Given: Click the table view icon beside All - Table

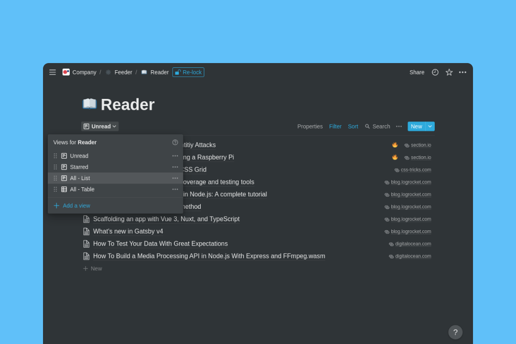Looking at the screenshot, I should (x=64, y=189).
